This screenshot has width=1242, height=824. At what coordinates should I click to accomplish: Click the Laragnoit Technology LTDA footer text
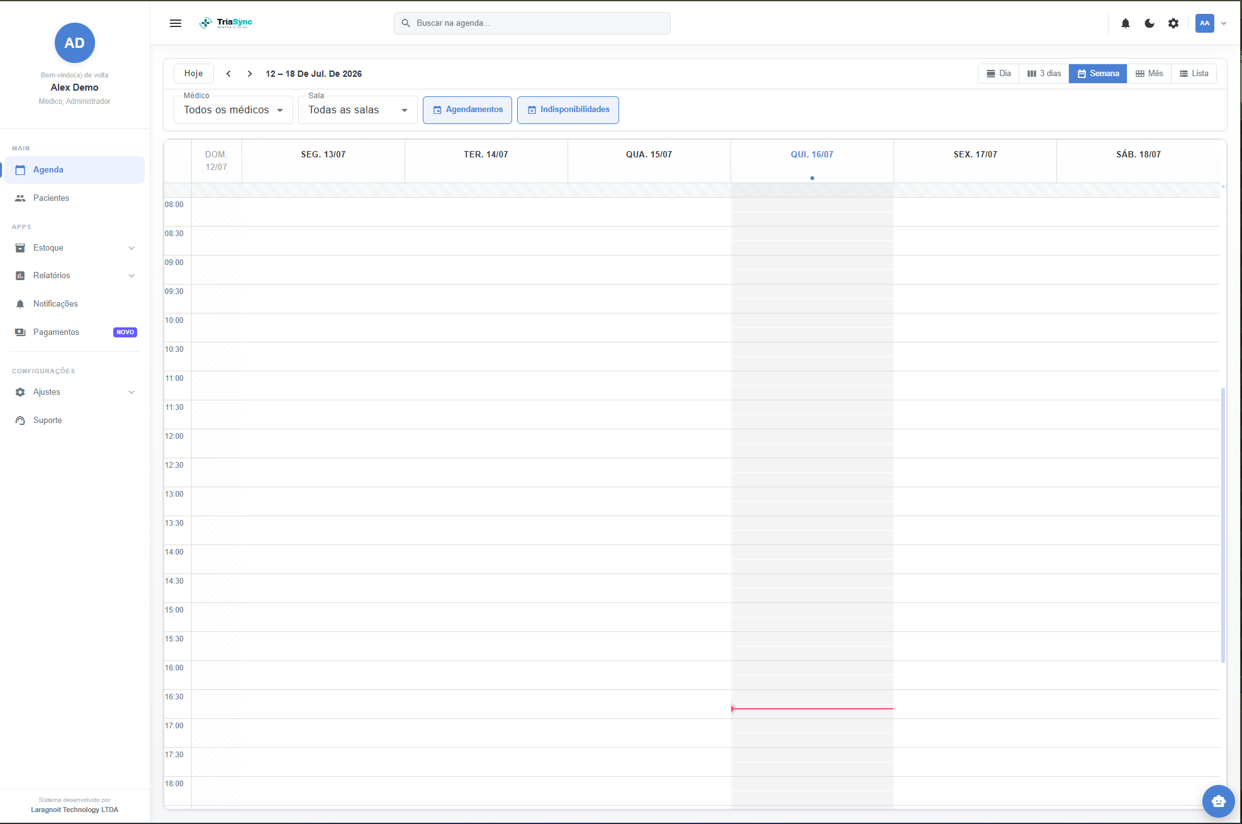75,810
